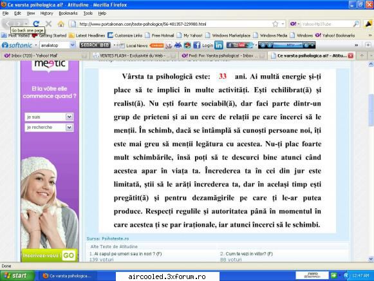This screenshot has width=374, height=281.
Task: Close the Ce varsta psihologica ai tab
Action: coord(350,55)
